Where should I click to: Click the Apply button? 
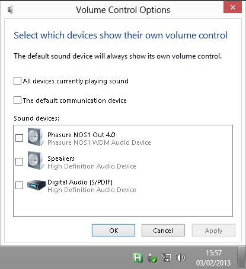213,230
